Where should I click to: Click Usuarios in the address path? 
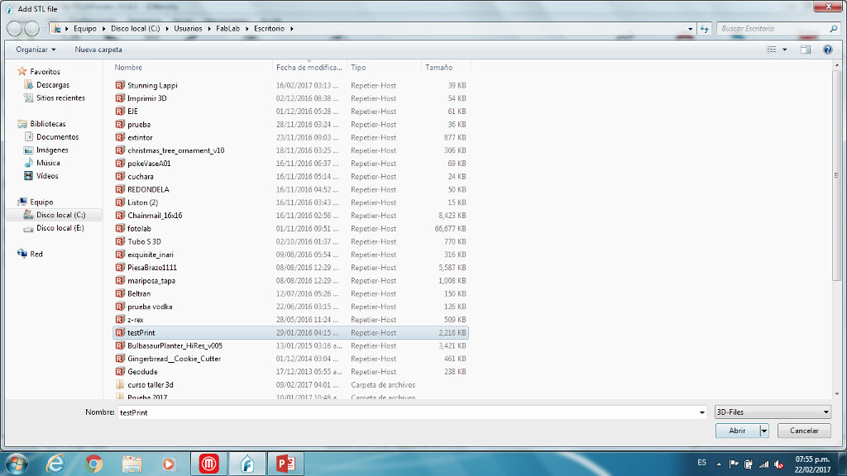(188, 29)
